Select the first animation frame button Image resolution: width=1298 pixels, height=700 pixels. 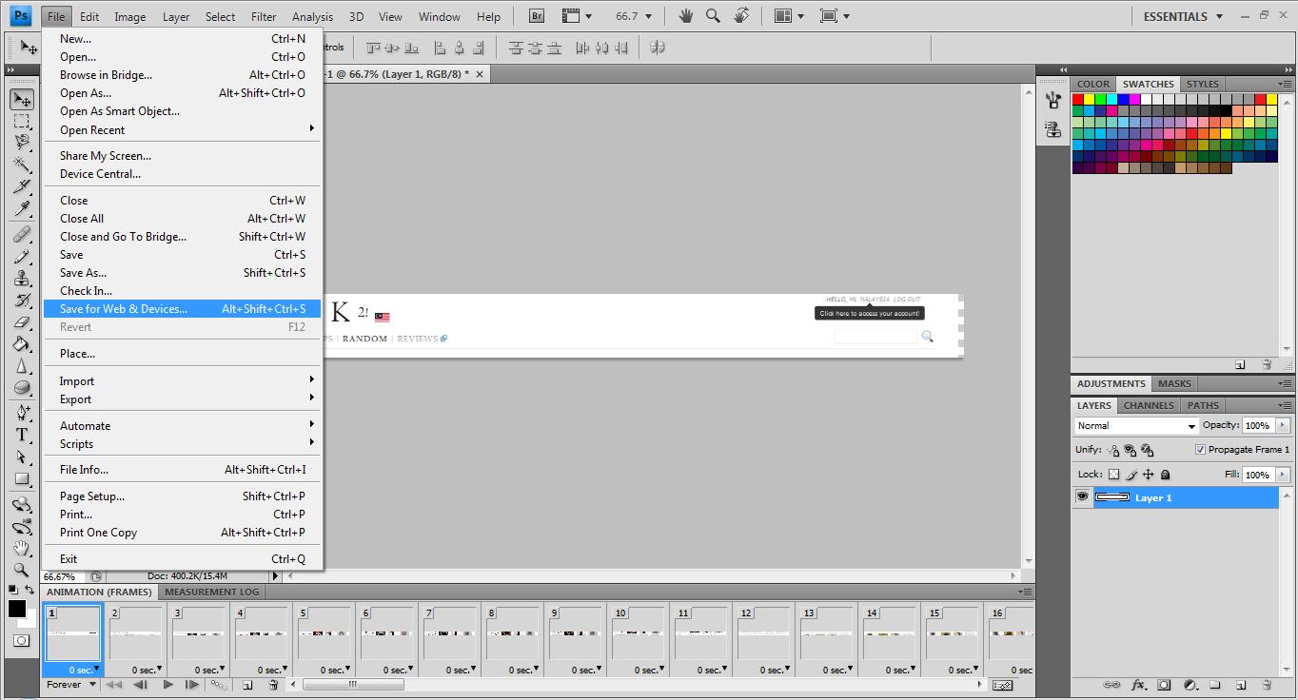click(x=113, y=685)
